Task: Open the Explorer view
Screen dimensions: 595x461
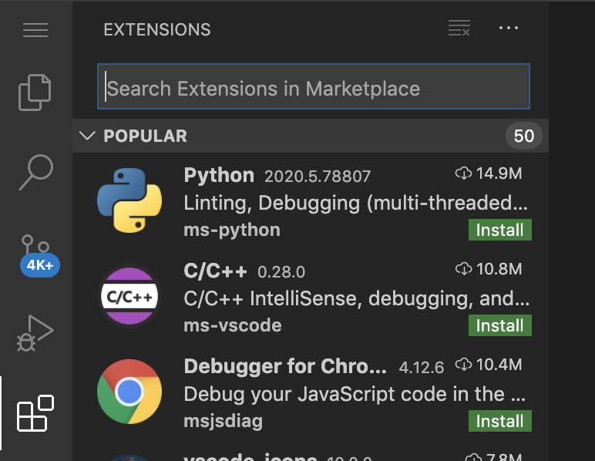Action: pos(36,93)
